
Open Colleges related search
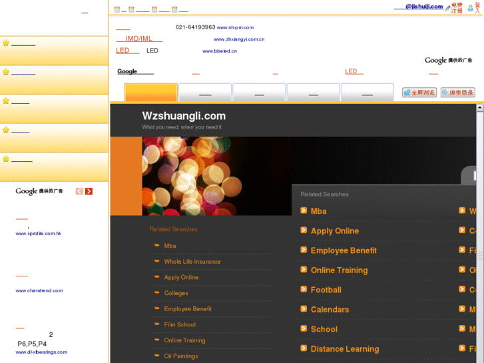pos(176,293)
